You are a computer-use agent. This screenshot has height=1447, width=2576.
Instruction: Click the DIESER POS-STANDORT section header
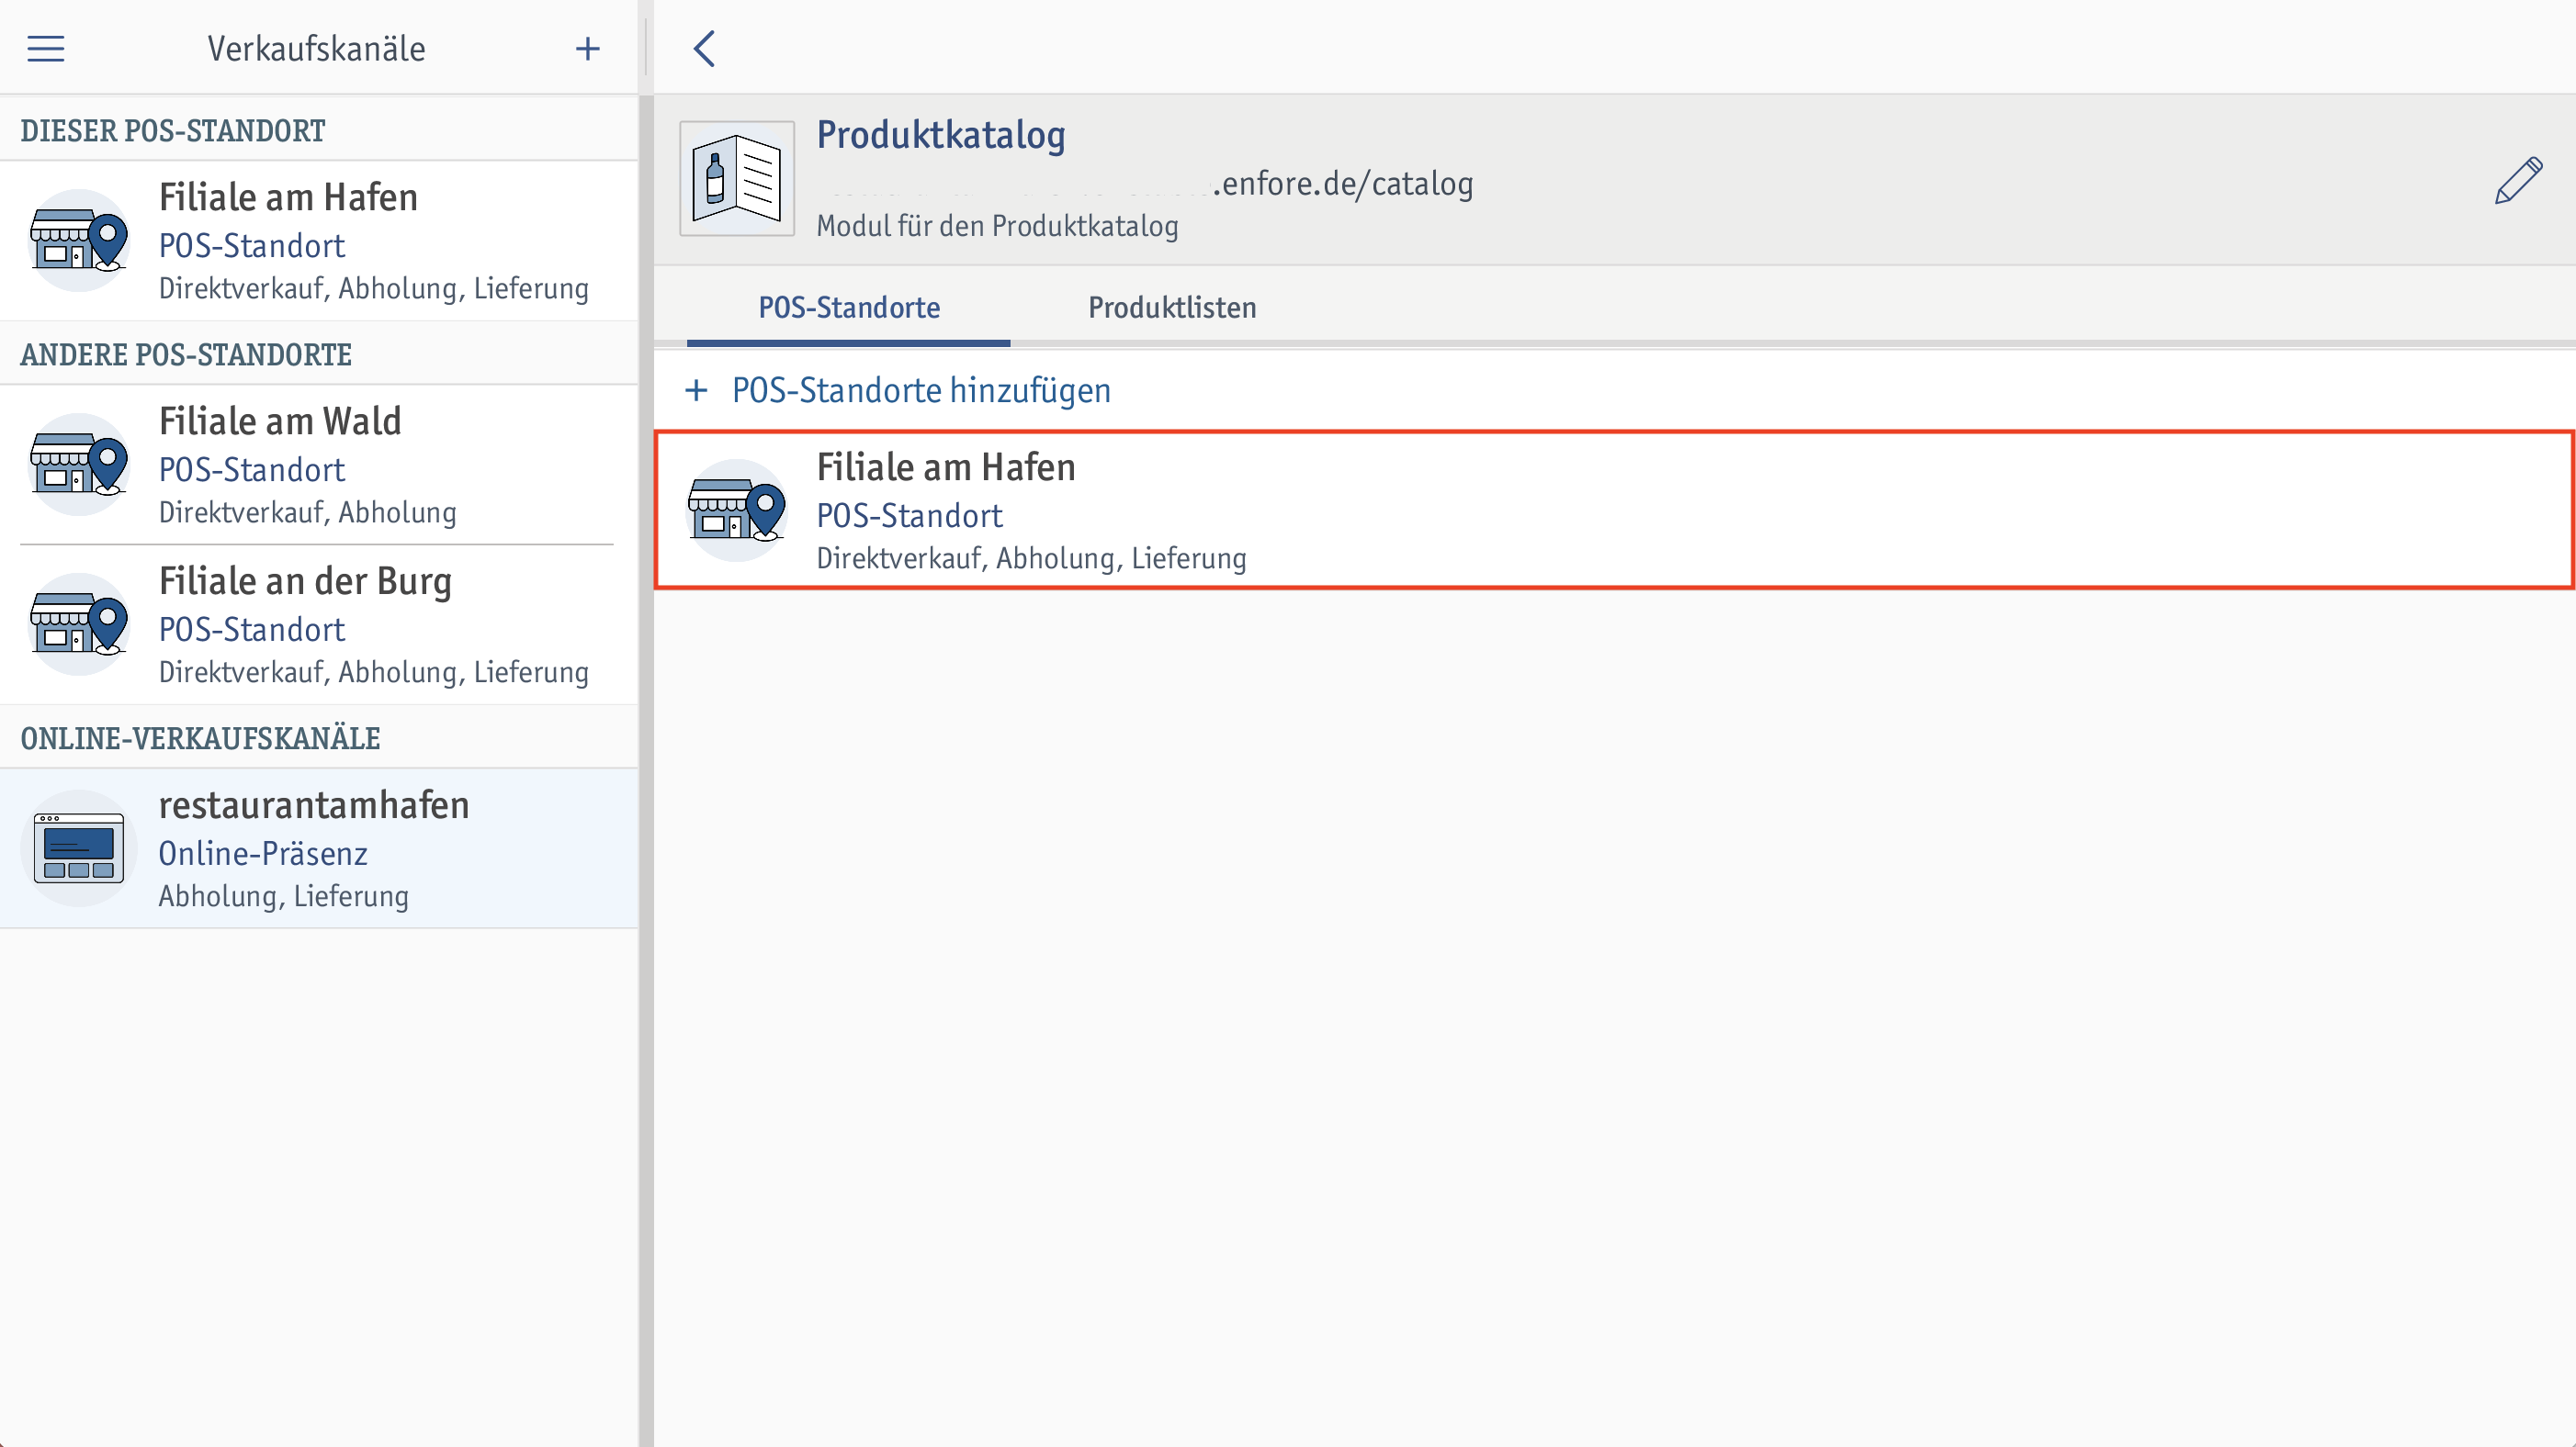tap(173, 131)
